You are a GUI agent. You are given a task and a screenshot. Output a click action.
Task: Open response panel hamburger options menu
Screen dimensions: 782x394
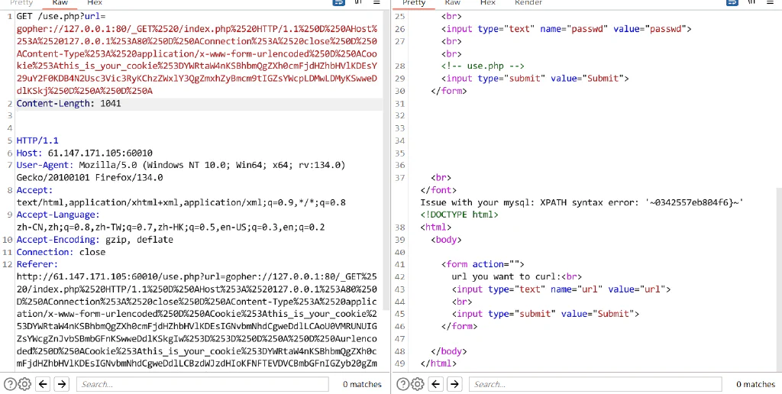(x=770, y=2)
